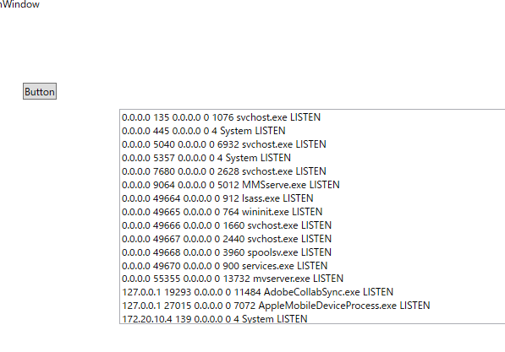This screenshot has height=352, width=505.
Task: Click the process name svchost.exe with PID 1076
Action: (x=262, y=117)
